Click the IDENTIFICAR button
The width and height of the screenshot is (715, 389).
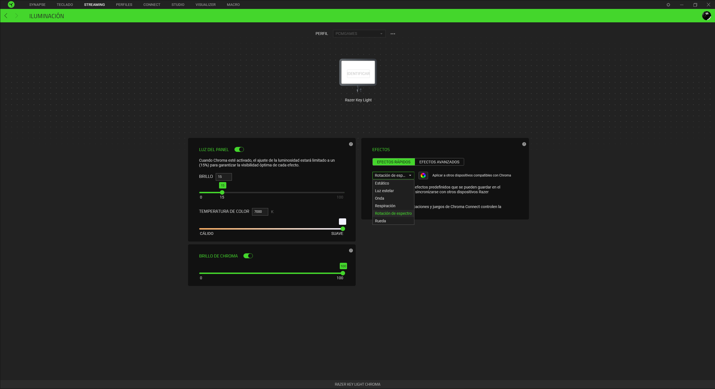[x=358, y=73]
